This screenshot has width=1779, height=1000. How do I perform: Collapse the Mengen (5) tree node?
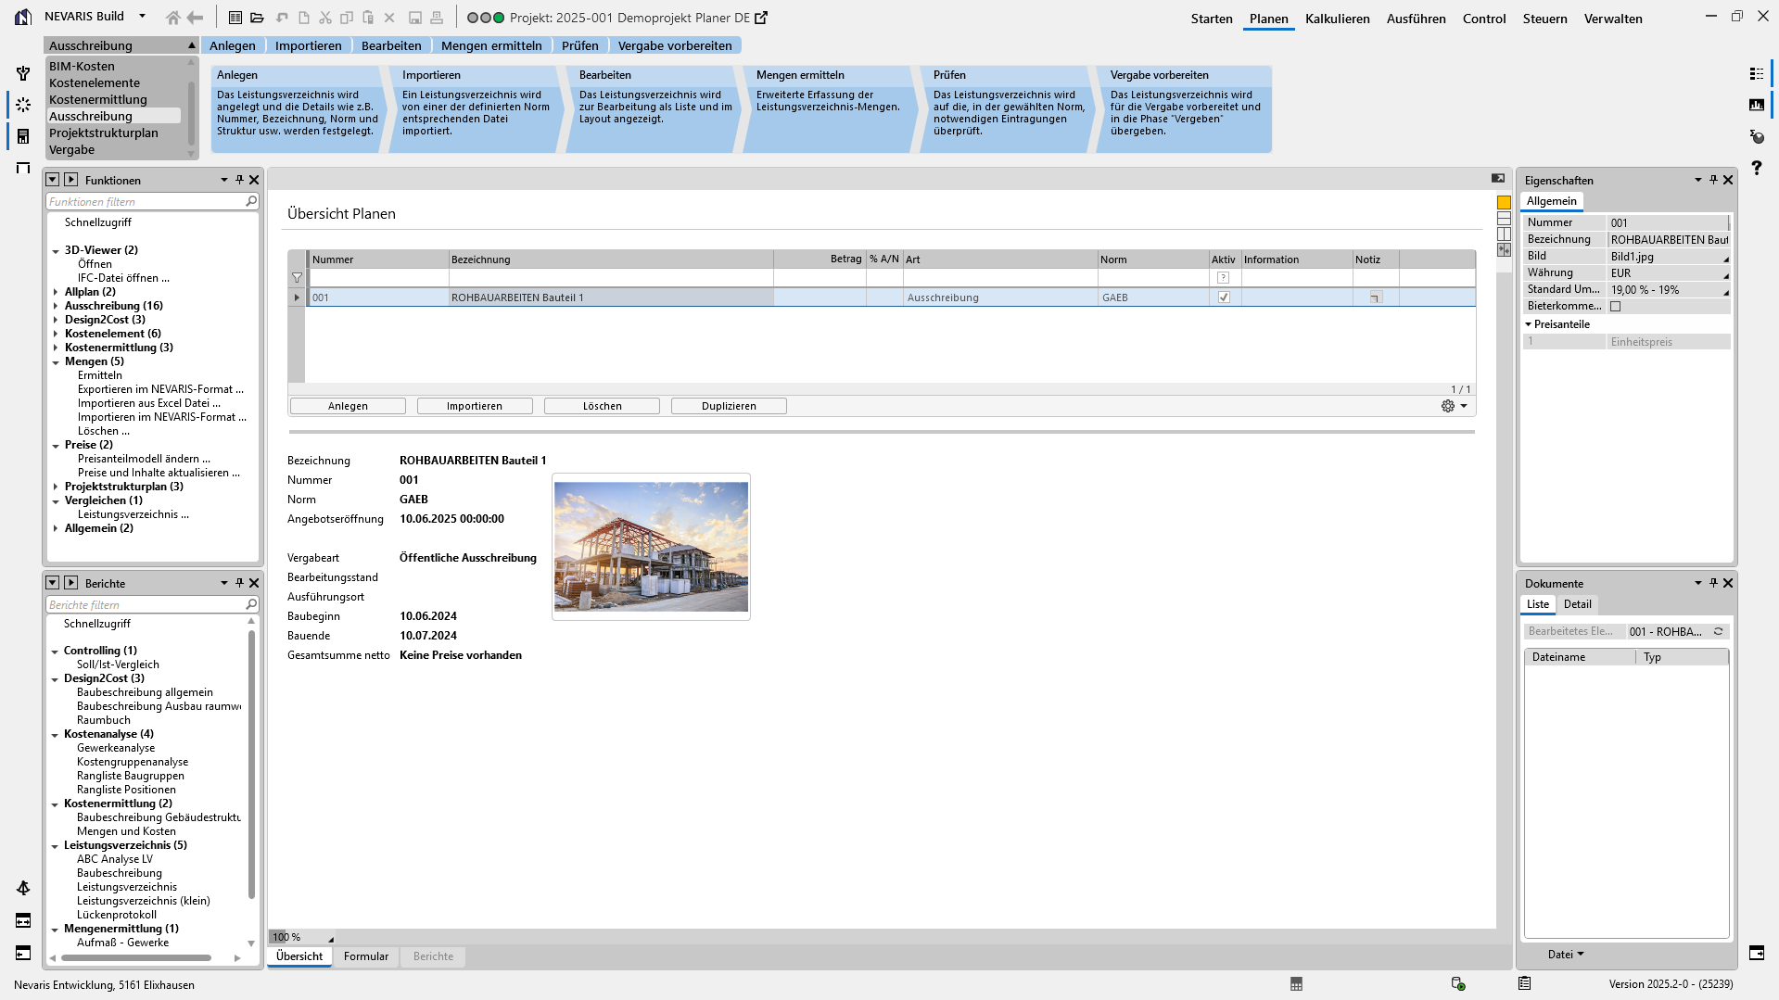[56, 361]
